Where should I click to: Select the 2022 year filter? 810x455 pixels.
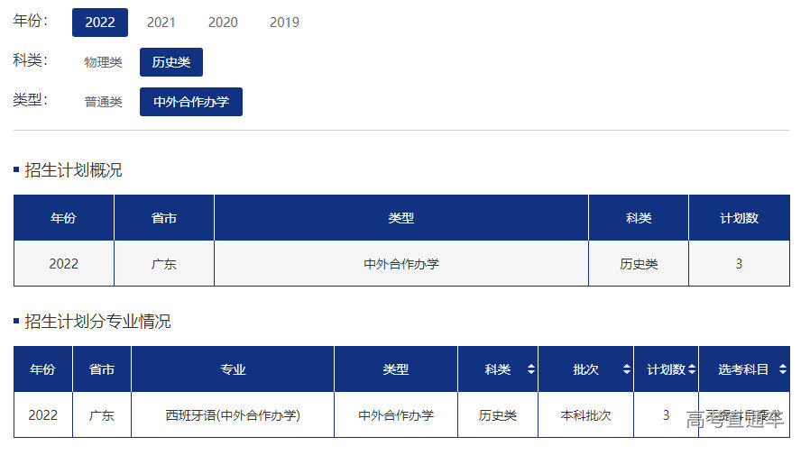[100, 23]
